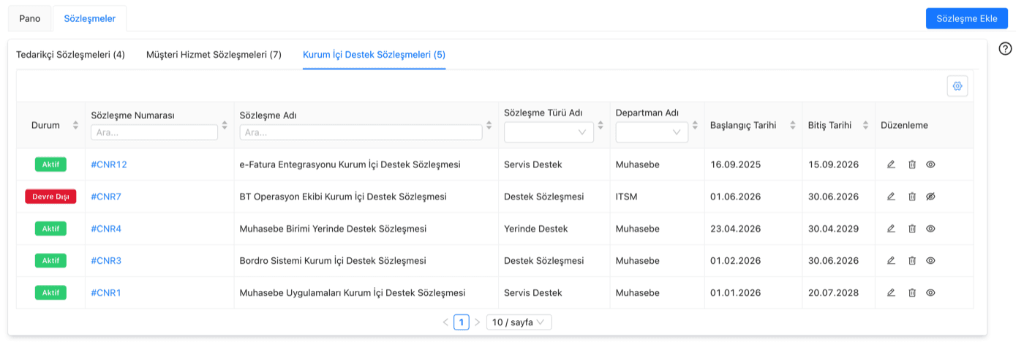Delete the #CNR12 contract via trash icon
This screenshot has height=353, width=1024.
911,164
